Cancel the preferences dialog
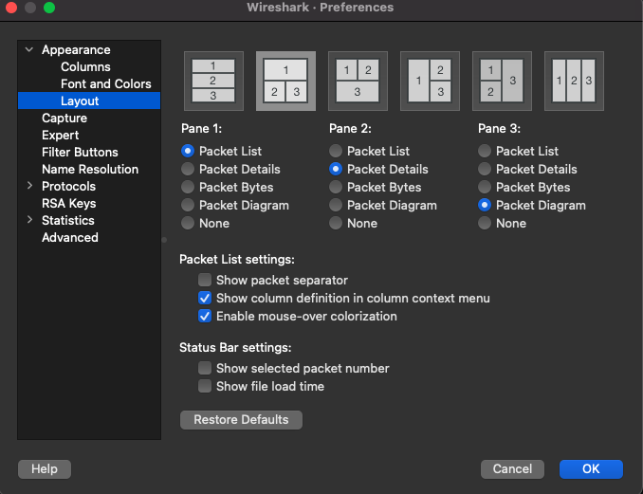Image resolution: width=643 pixels, height=494 pixels. [x=512, y=469]
